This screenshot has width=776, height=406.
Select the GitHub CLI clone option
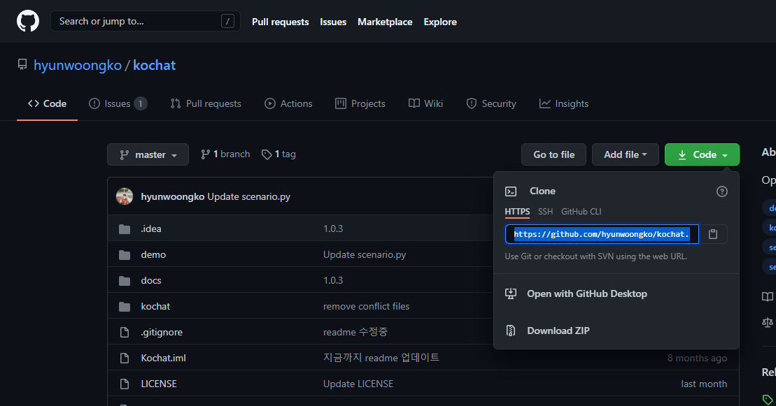point(581,212)
